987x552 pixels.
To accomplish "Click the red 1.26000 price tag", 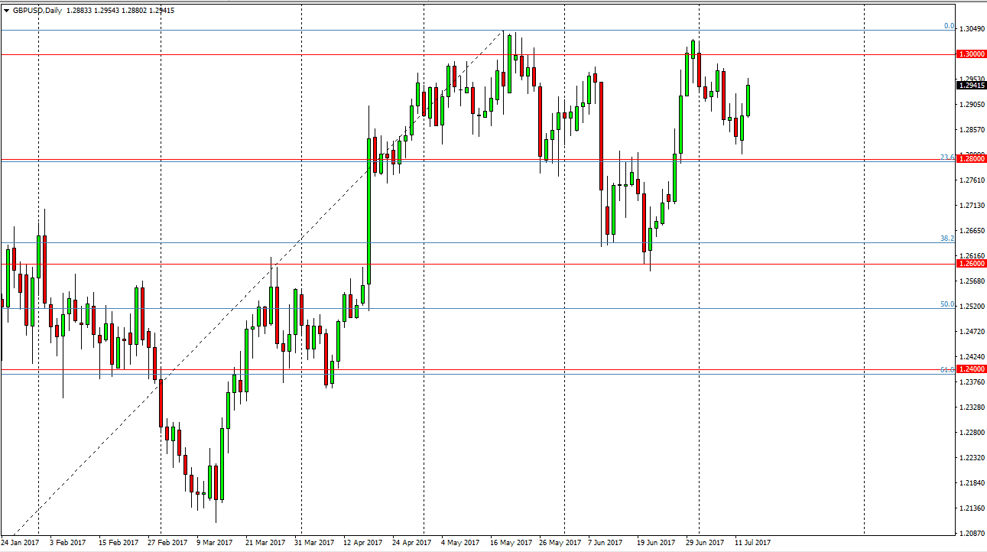I will [971, 264].
